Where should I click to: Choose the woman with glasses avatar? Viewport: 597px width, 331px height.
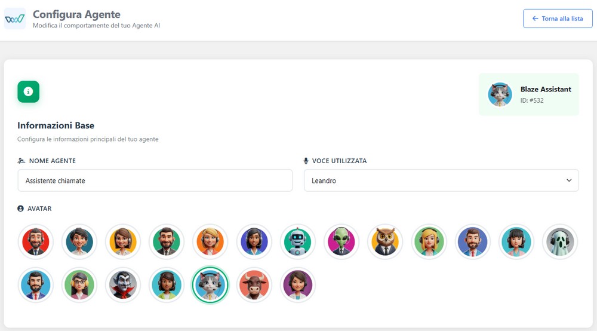point(79,285)
